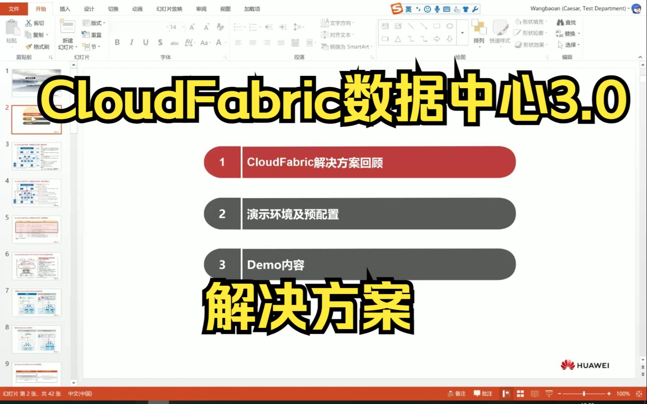The height and width of the screenshot is (404, 647).
Task: Click the Reset (重置) slide button
Action: coord(91,35)
